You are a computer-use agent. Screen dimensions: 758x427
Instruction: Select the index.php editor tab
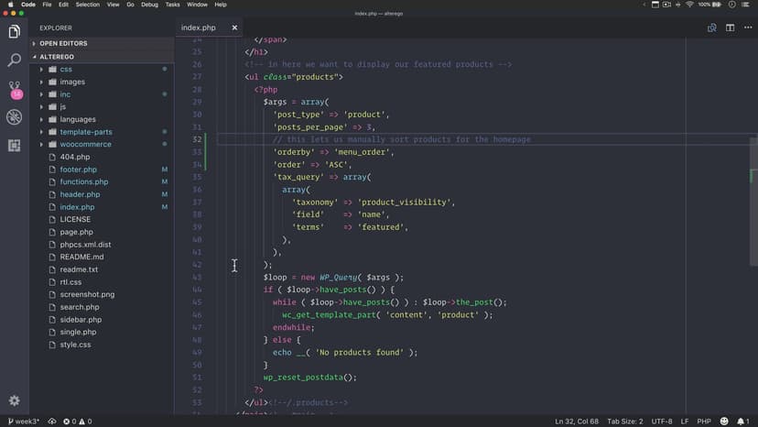click(x=199, y=27)
